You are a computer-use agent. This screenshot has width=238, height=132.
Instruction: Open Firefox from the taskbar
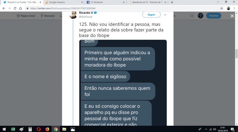(x=47, y=129)
